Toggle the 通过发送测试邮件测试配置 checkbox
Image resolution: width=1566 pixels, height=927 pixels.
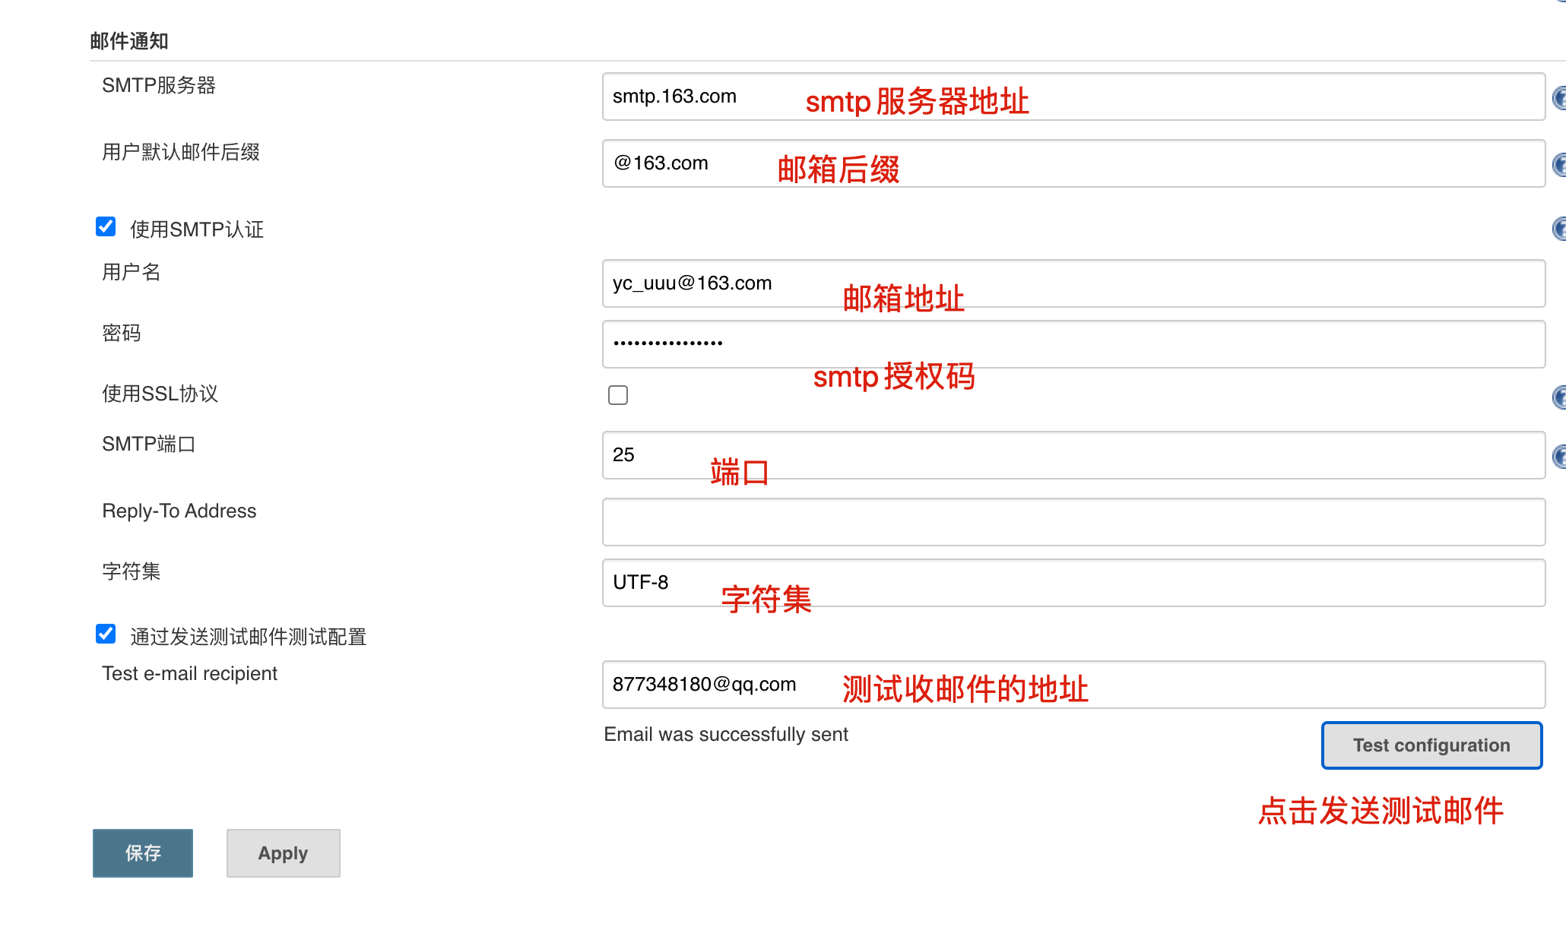pos(106,634)
